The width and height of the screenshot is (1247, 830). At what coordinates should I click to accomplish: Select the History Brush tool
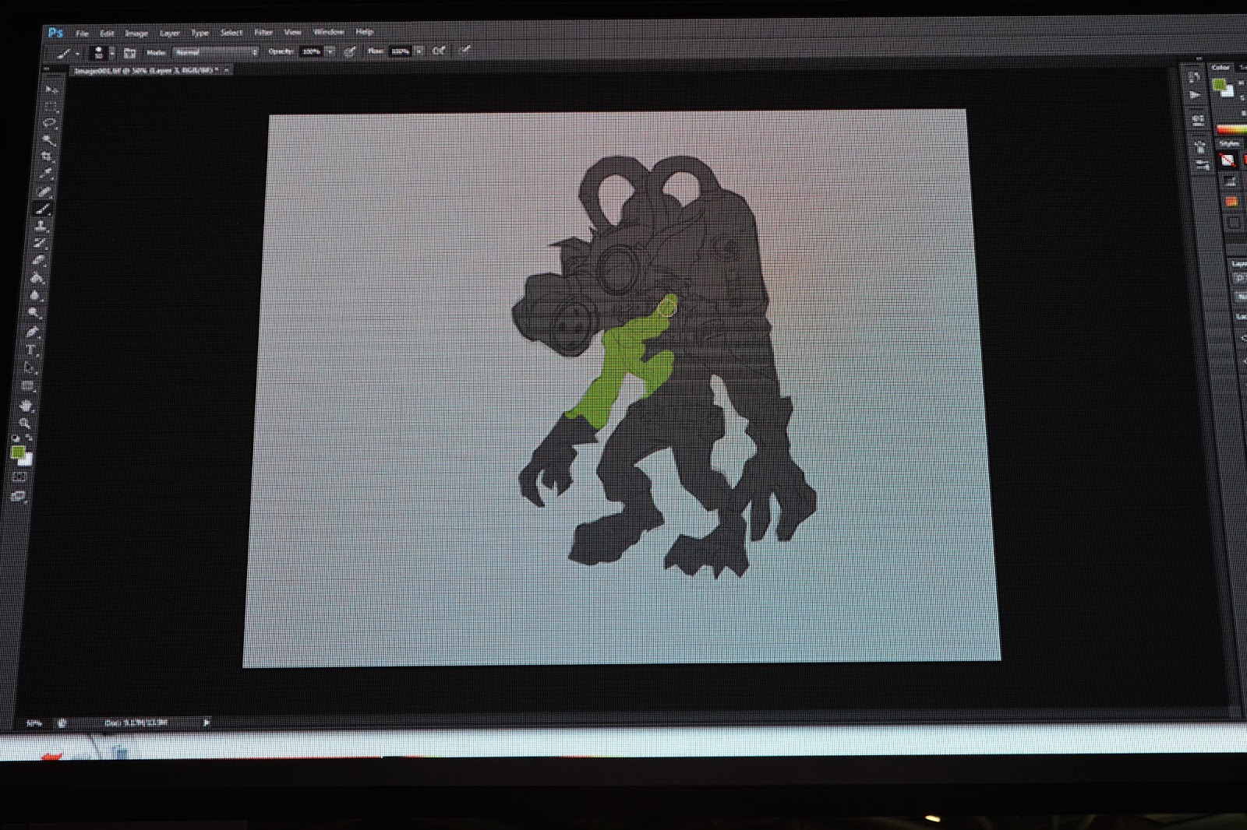40,244
